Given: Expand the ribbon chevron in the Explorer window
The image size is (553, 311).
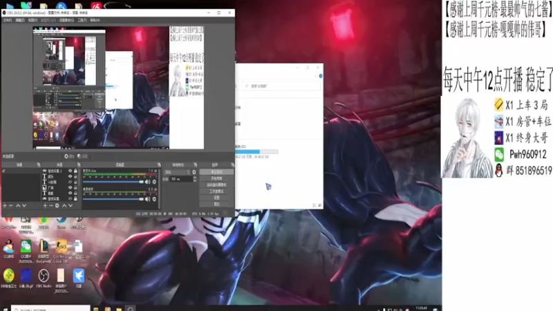Looking at the screenshot, I should pos(316,76).
